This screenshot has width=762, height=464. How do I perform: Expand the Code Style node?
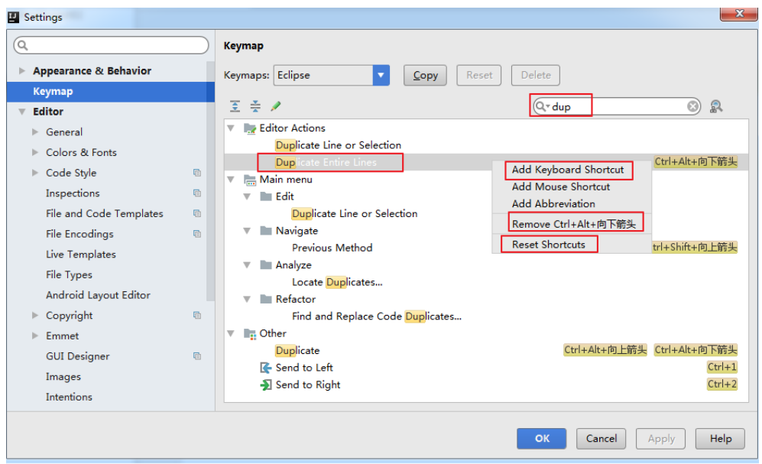click(35, 173)
